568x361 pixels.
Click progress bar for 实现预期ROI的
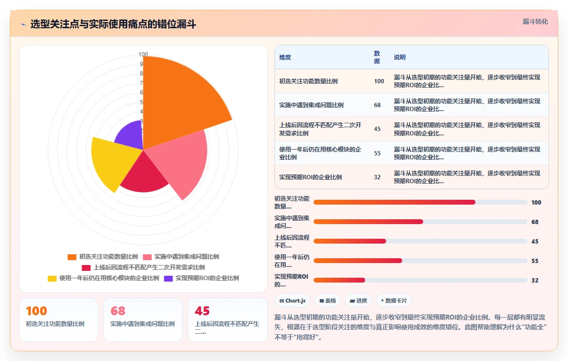coord(420,280)
